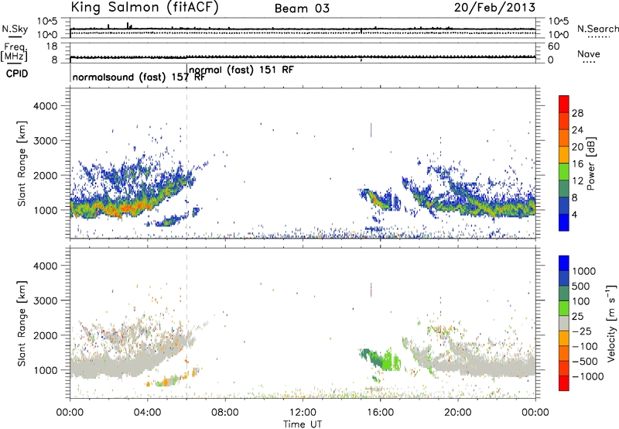Click '2000' on velocity panel range axis
Viewport: 619px width, 429px height.
45,335
